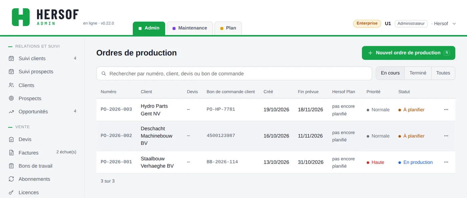The height and width of the screenshot is (198, 467).
Task: Click the Opportunités trend arrow icon
Action: pyautogui.click(x=11, y=112)
